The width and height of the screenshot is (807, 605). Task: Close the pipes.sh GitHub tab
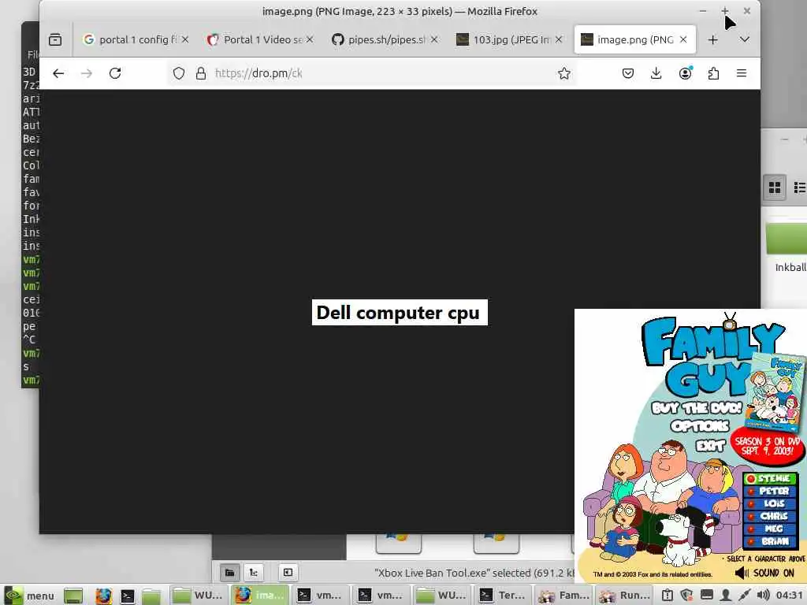pyautogui.click(x=434, y=39)
